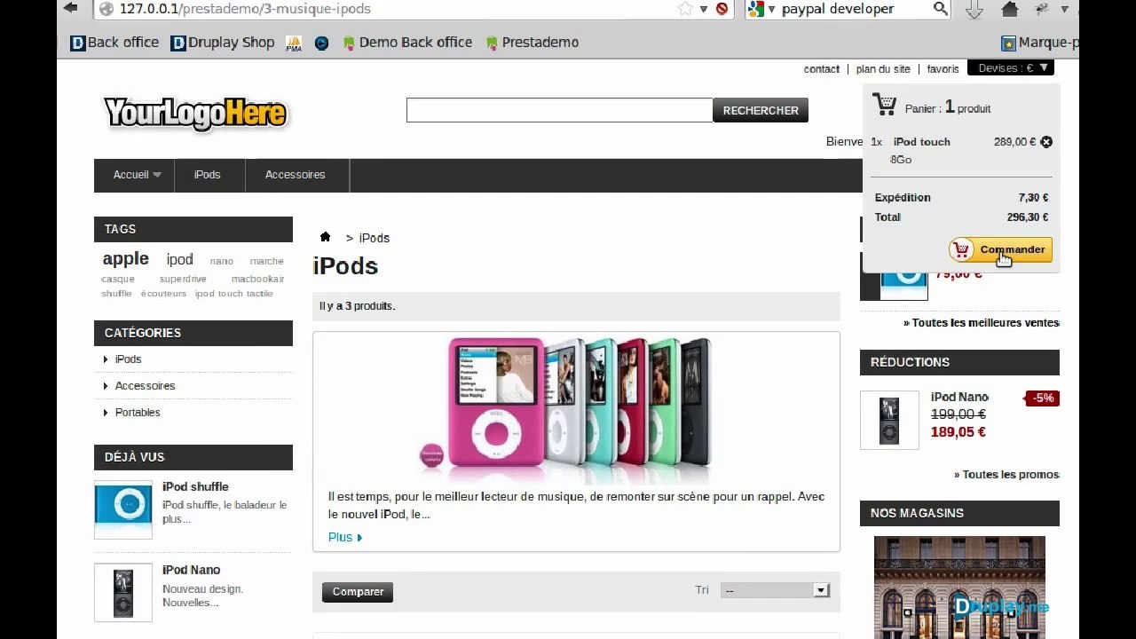Click the RECHERCHER button

tap(761, 110)
